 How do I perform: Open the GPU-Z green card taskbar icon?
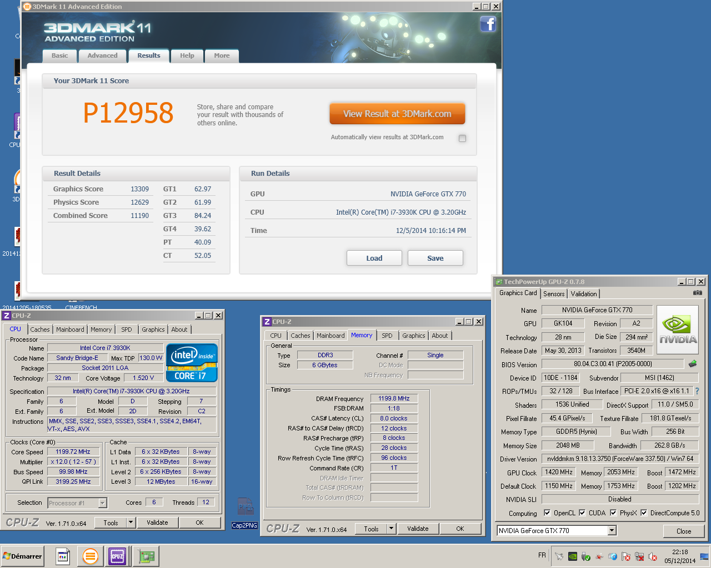point(147,556)
